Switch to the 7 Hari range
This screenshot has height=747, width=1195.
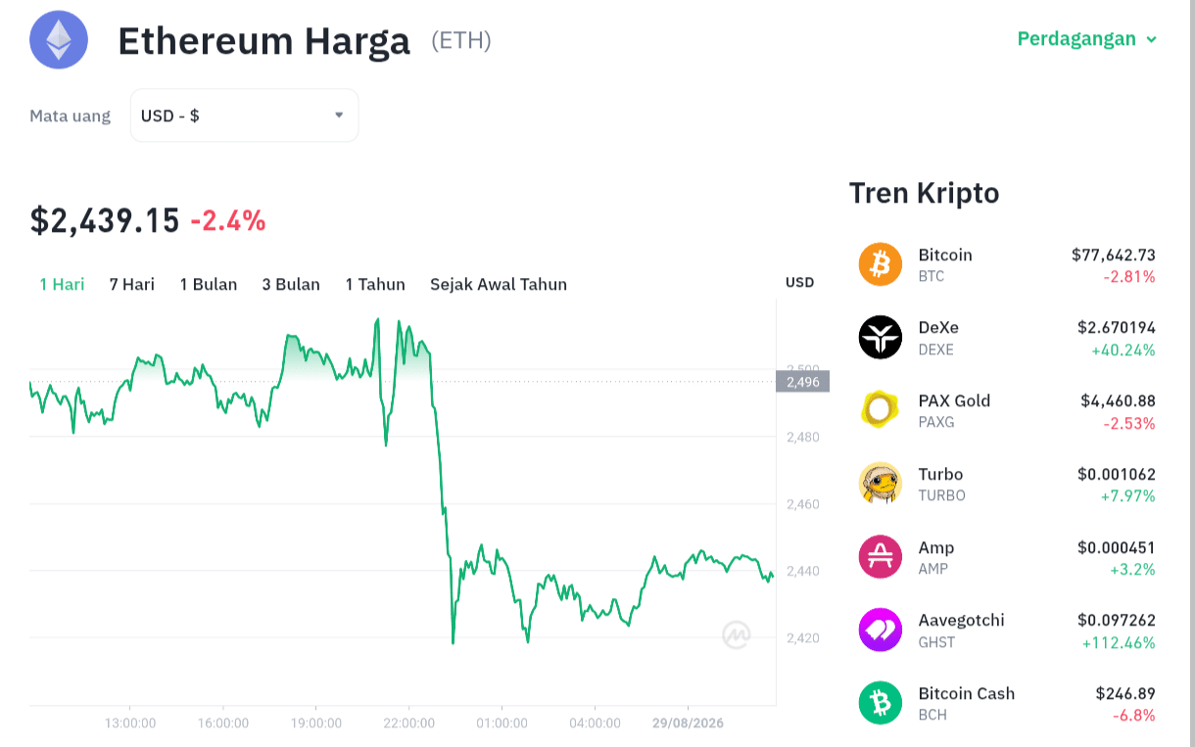point(132,284)
